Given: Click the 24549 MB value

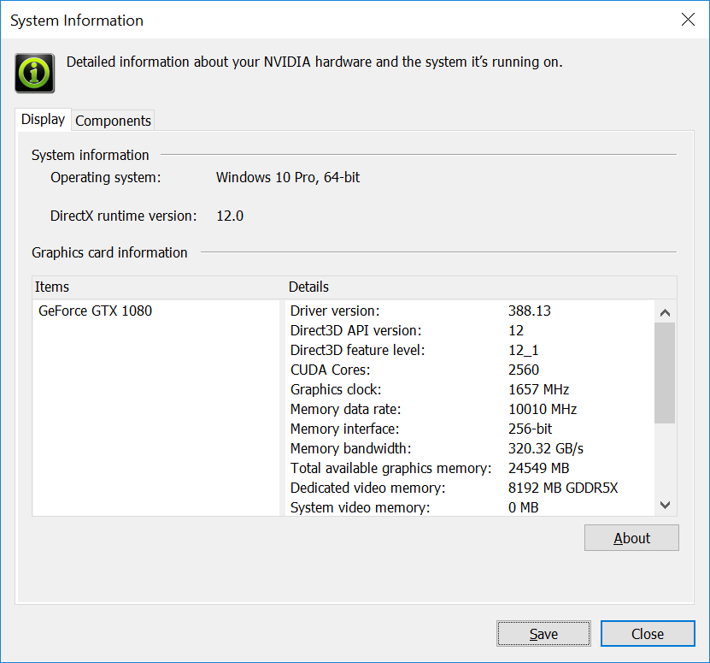Looking at the screenshot, I should [538, 468].
